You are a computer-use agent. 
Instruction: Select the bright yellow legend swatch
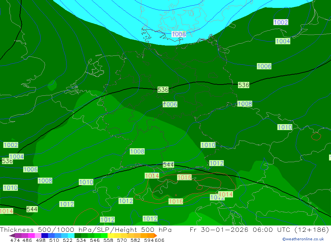(111, 235)
